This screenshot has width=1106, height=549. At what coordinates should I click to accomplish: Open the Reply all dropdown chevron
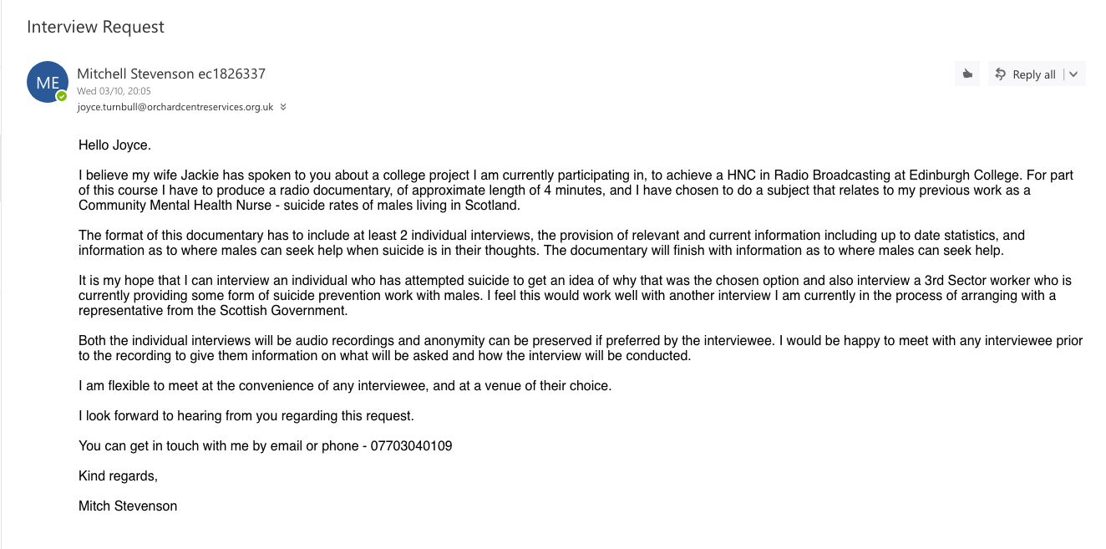pos(1073,74)
